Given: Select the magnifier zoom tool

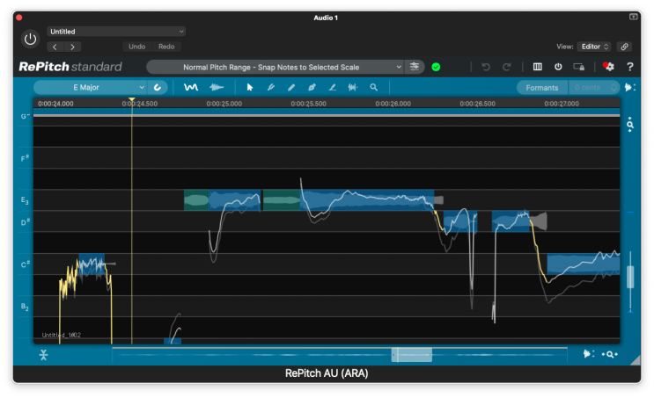Looking at the screenshot, I should click(x=374, y=88).
